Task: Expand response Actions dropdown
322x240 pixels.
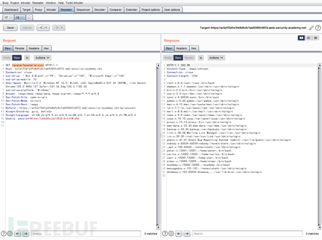Action: pyautogui.click(x=215, y=58)
